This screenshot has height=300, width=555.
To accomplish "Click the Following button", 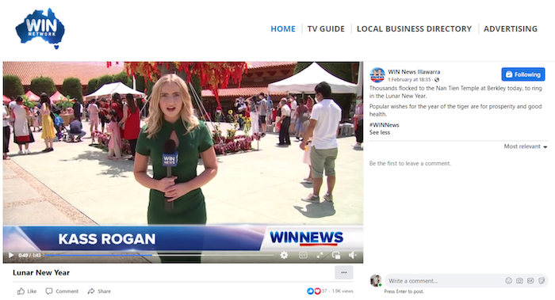I will (x=523, y=74).
